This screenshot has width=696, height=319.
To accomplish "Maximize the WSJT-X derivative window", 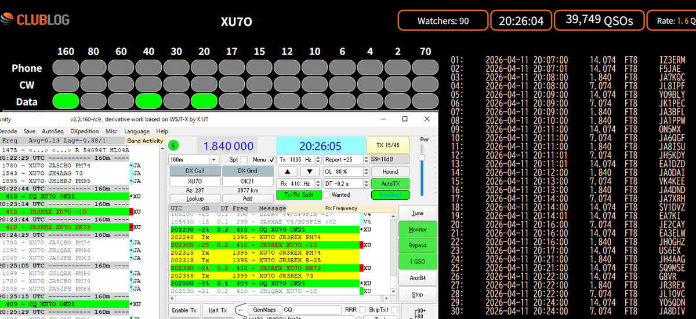I will pyautogui.click(x=405, y=118).
